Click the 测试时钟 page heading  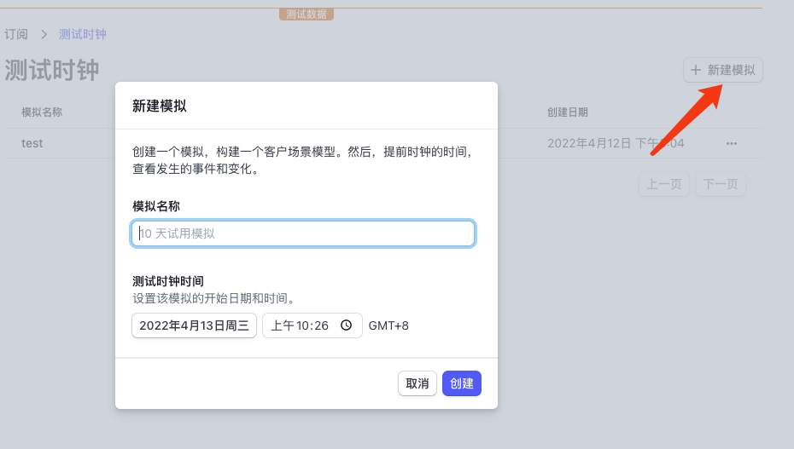coord(52,70)
